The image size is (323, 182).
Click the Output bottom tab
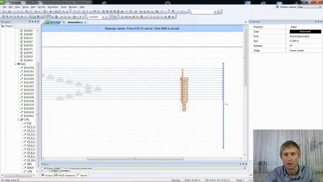pyautogui.click(x=47, y=175)
